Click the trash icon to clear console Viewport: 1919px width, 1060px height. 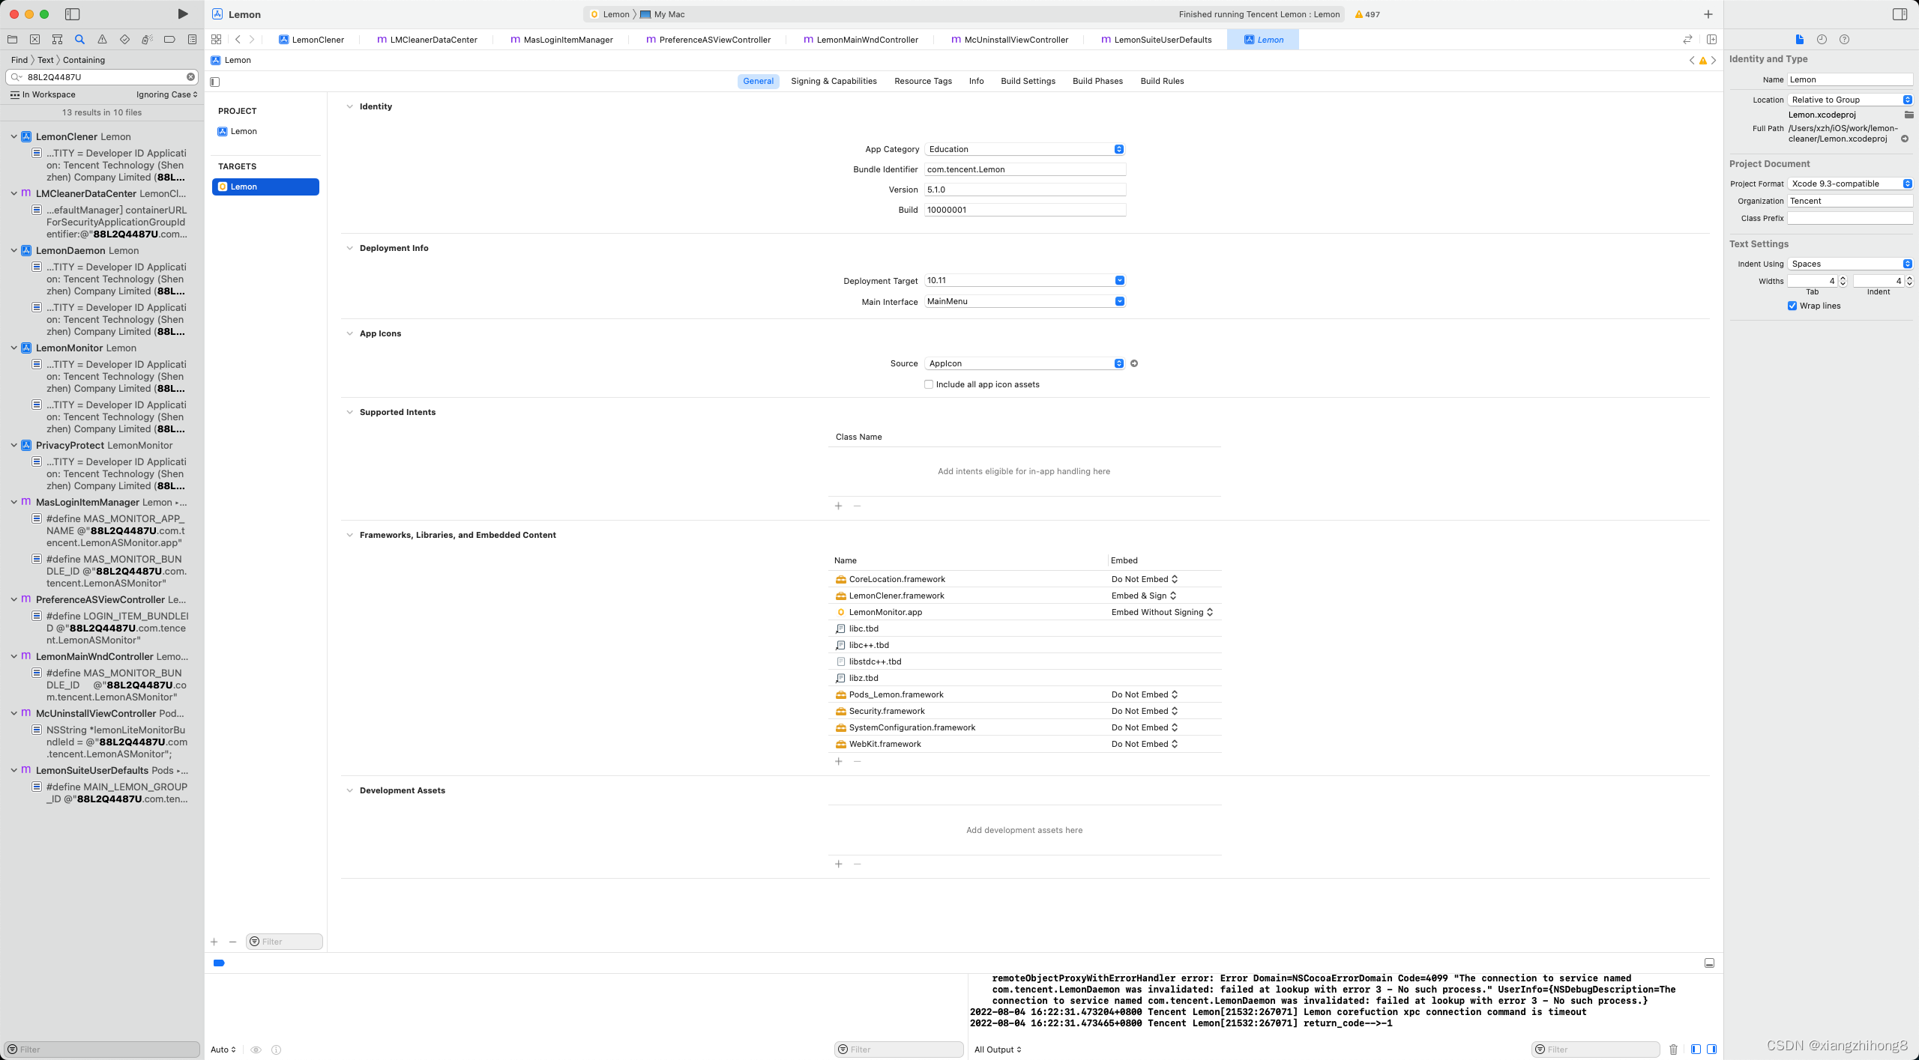click(x=1673, y=1050)
